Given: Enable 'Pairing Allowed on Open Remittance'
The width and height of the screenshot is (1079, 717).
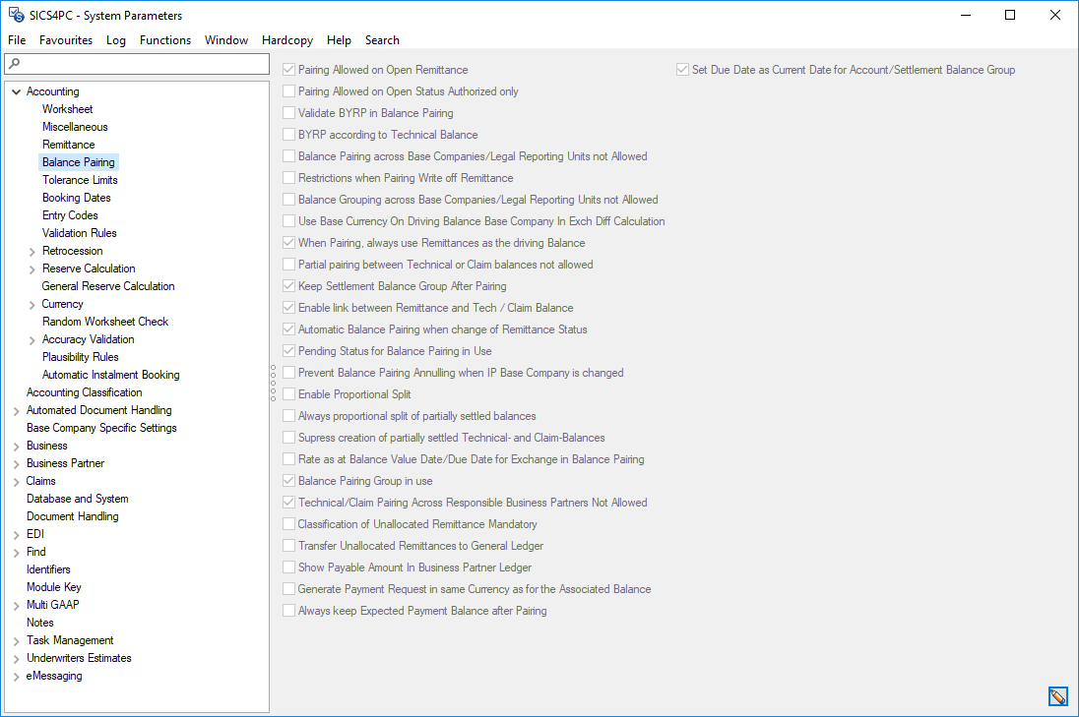Looking at the screenshot, I should (287, 69).
